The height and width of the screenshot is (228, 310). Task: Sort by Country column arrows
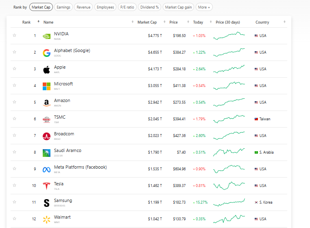(284, 22)
